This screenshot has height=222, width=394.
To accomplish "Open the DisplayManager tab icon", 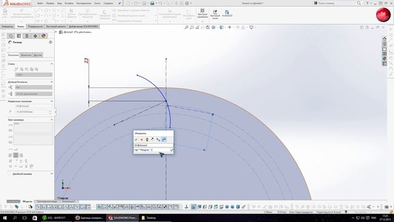I will [x=44, y=36].
